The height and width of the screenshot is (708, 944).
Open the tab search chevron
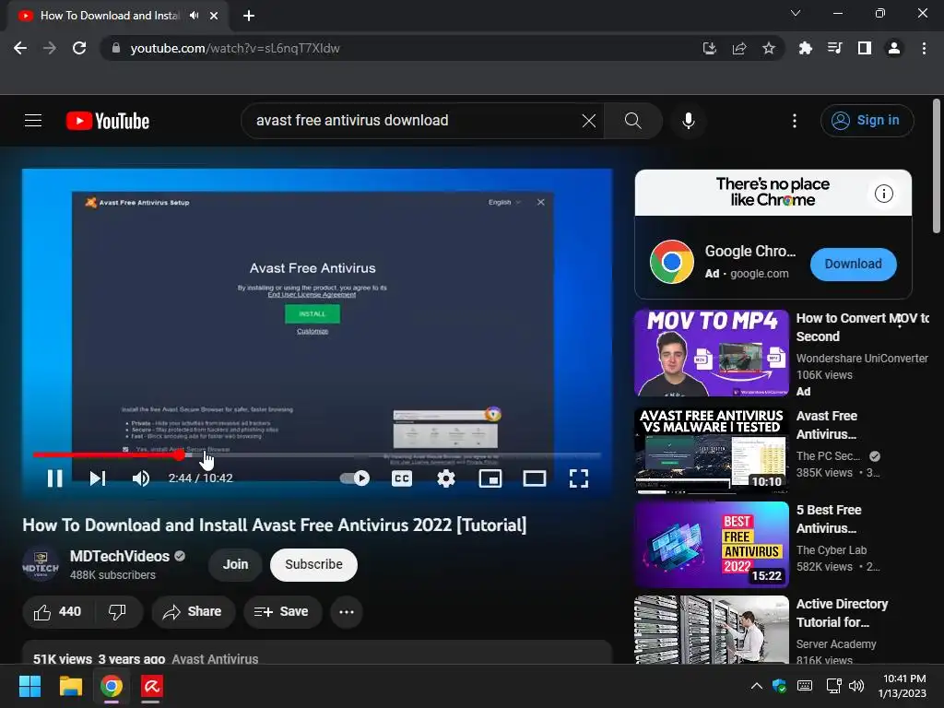point(796,13)
